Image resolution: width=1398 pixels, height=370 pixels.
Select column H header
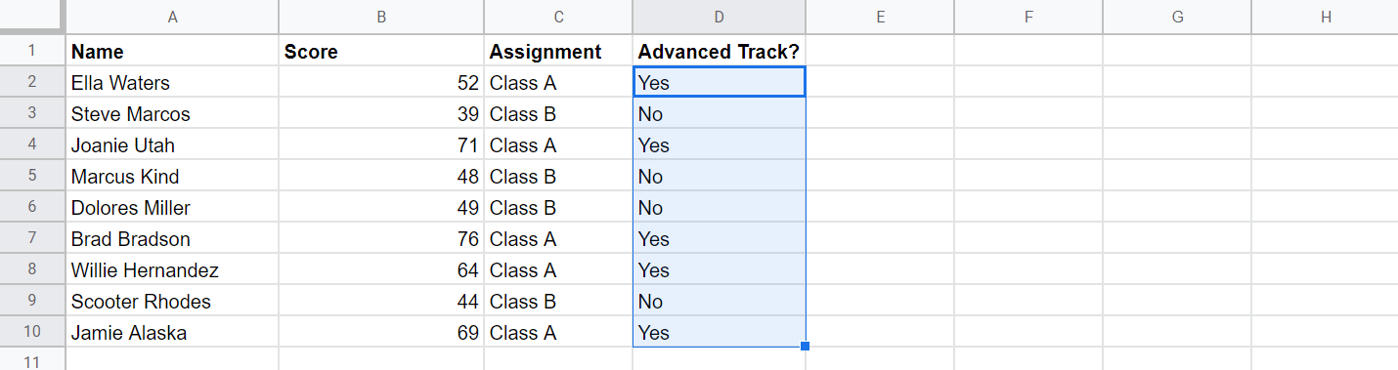[x=1325, y=17]
